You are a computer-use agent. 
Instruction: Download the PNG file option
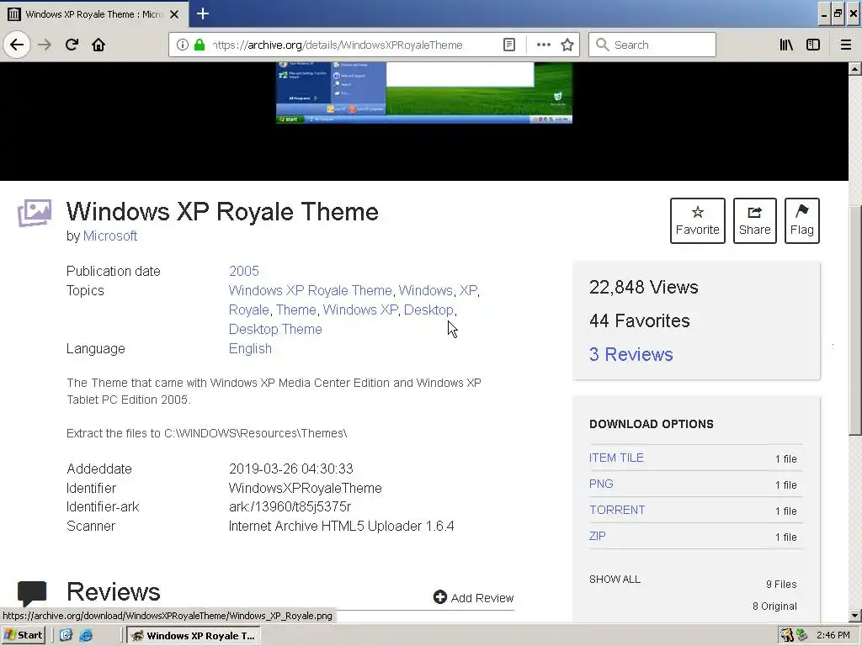(601, 484)
